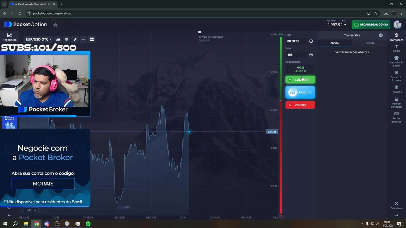Open the chart type icon

coord(58,39)
